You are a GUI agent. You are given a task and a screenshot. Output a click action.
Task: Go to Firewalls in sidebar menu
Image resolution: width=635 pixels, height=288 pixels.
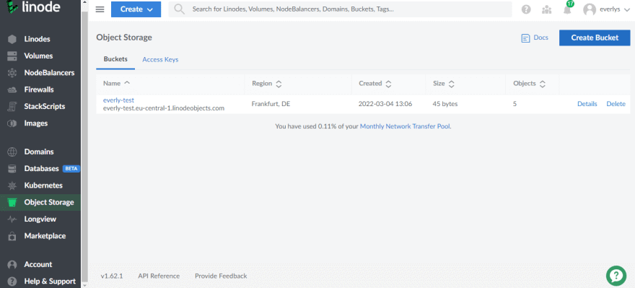39,90
